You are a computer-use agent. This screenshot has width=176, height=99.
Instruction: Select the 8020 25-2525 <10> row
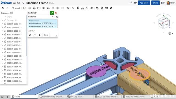point(14,56)
